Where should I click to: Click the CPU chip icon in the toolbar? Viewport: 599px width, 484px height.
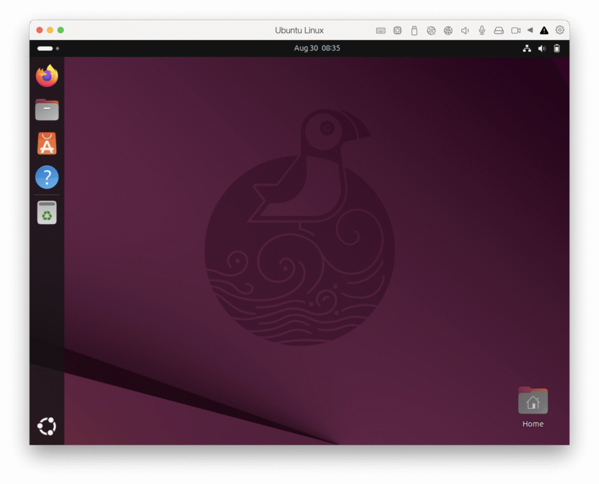[397, 30]
